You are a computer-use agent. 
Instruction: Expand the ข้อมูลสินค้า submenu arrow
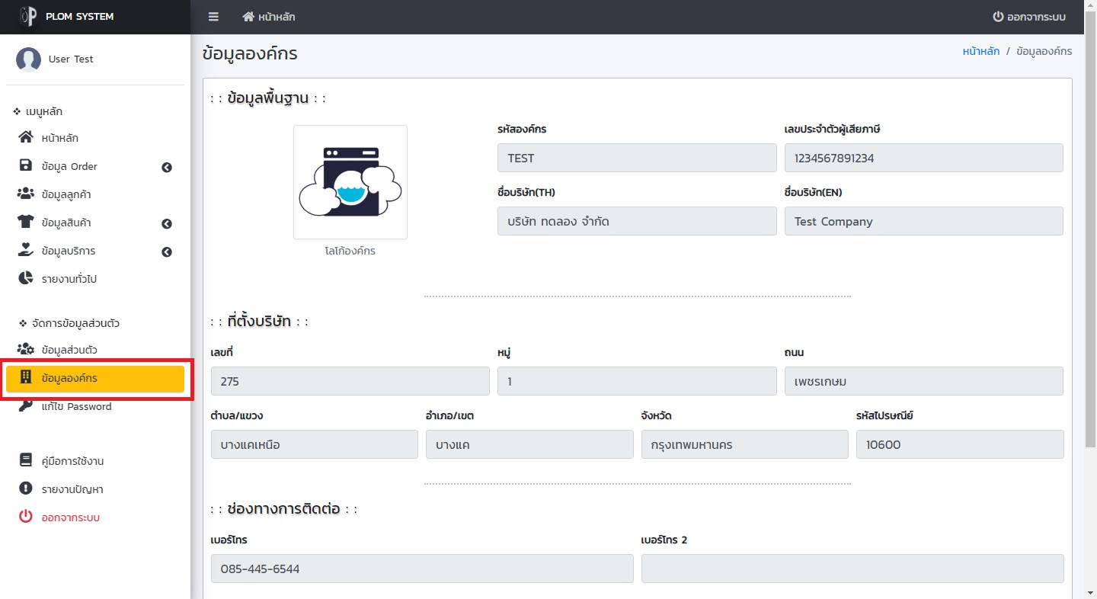167,223
